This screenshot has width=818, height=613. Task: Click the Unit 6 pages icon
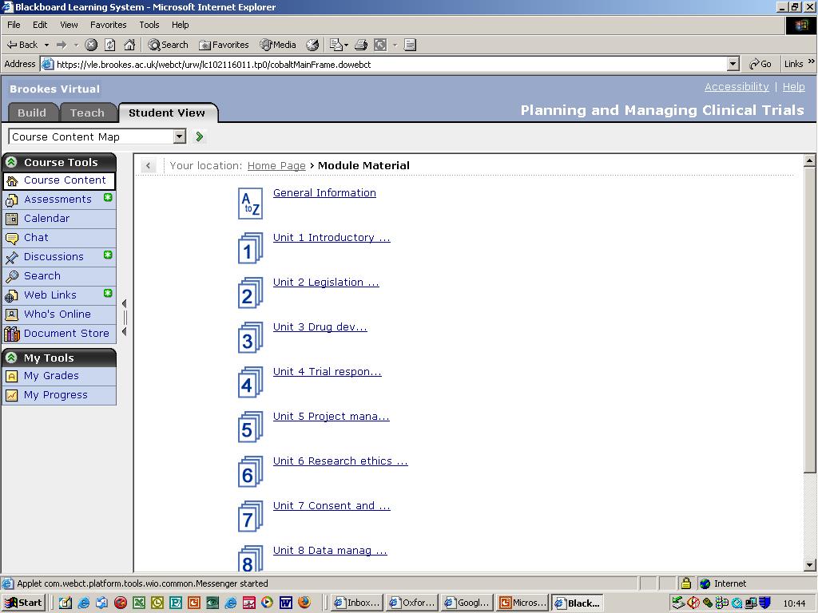click(250, 473)
